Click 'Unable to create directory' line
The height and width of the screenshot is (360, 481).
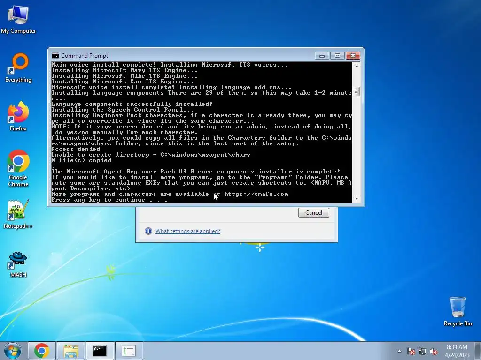point(151,155)
